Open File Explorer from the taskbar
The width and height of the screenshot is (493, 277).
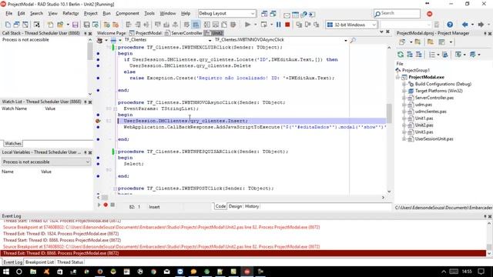point(33,272)
